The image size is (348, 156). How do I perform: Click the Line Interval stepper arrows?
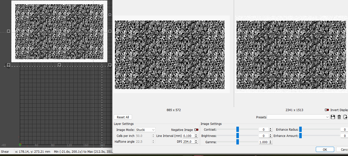pyautogui.click(x=196, y=136)
